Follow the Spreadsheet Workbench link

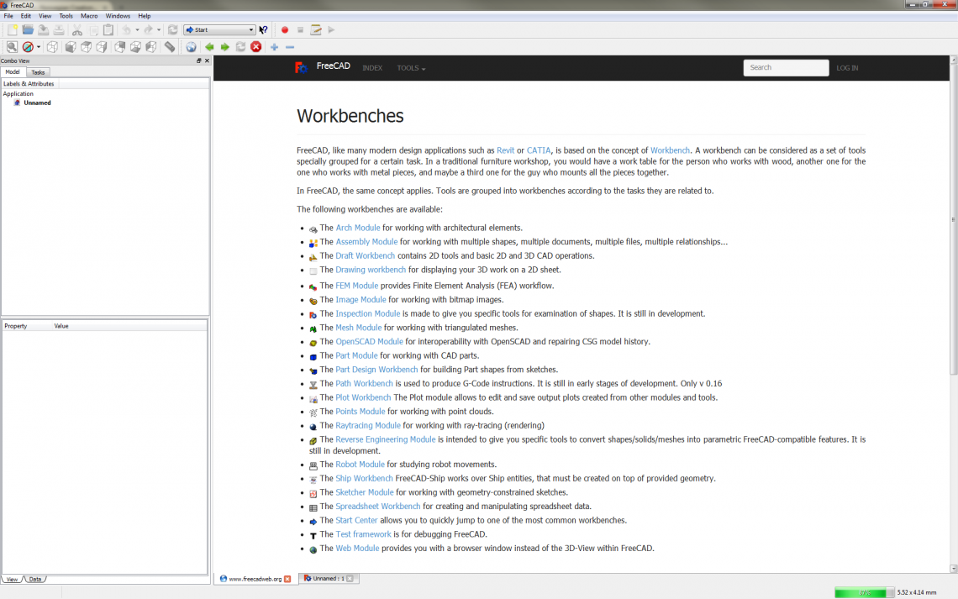click(377, 507)
